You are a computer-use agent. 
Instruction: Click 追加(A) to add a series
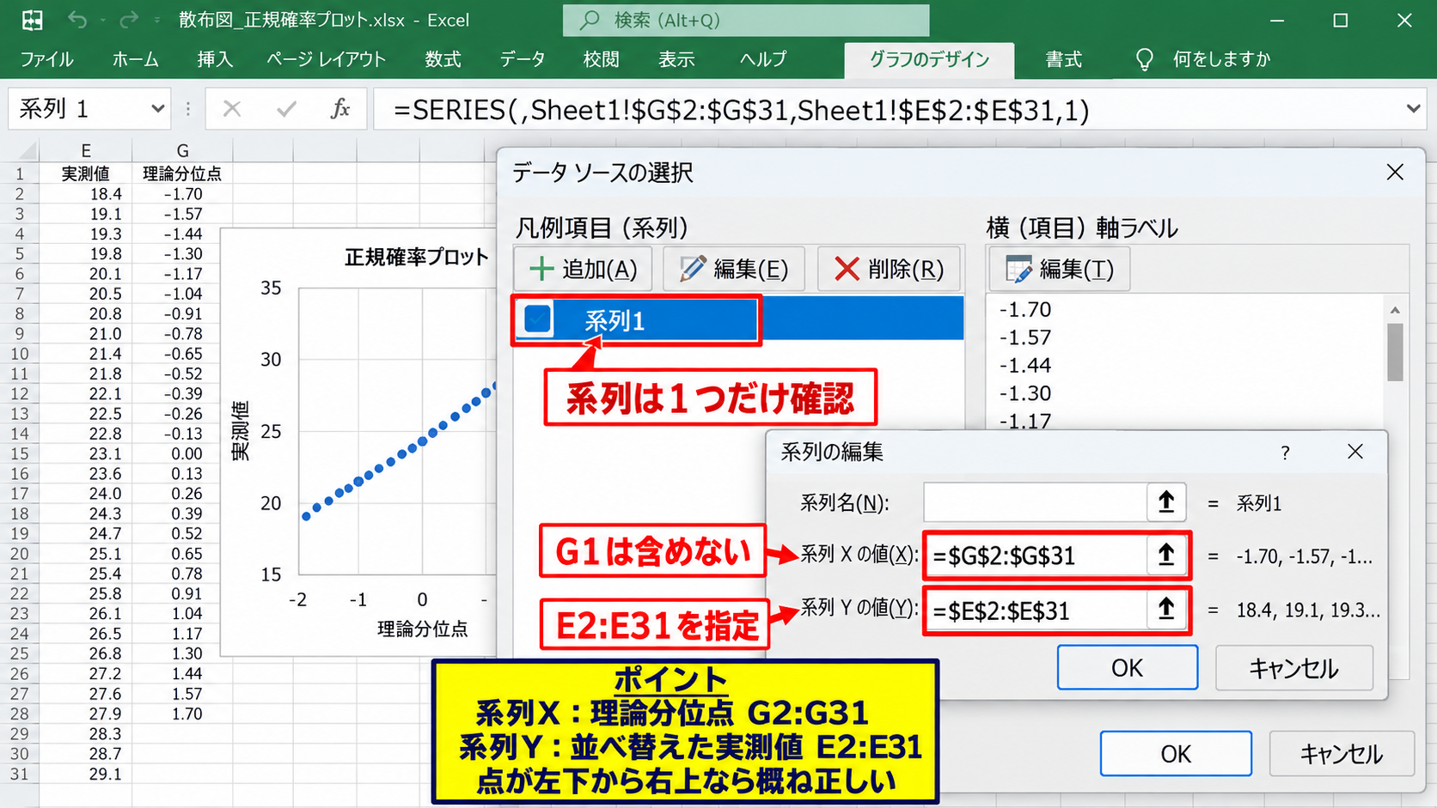pos(583,269)
